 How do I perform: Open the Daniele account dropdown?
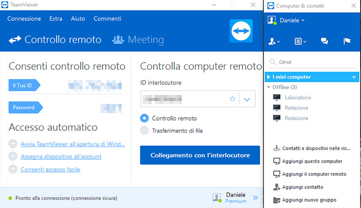click(292, 20)
